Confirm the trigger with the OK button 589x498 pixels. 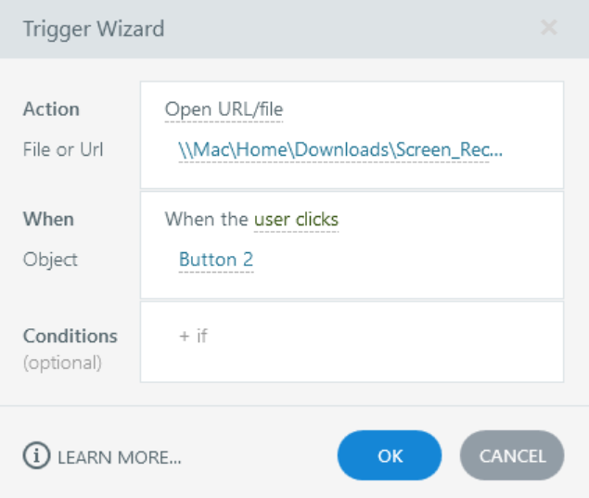coord(390,455)
